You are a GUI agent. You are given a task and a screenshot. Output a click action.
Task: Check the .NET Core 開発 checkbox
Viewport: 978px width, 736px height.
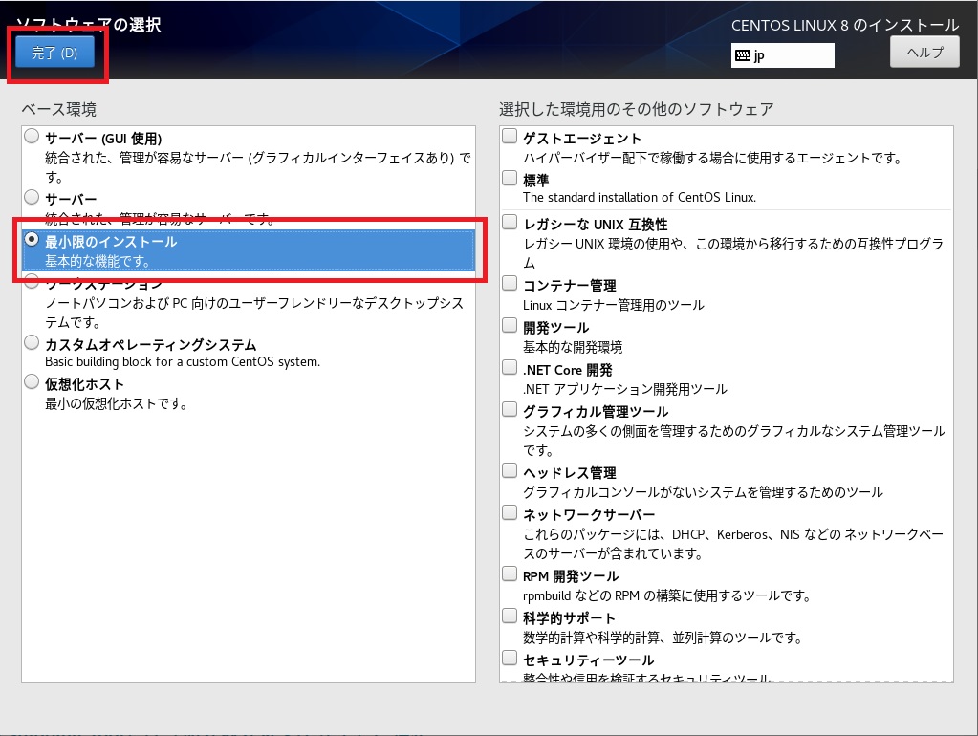tap(510, 367)
